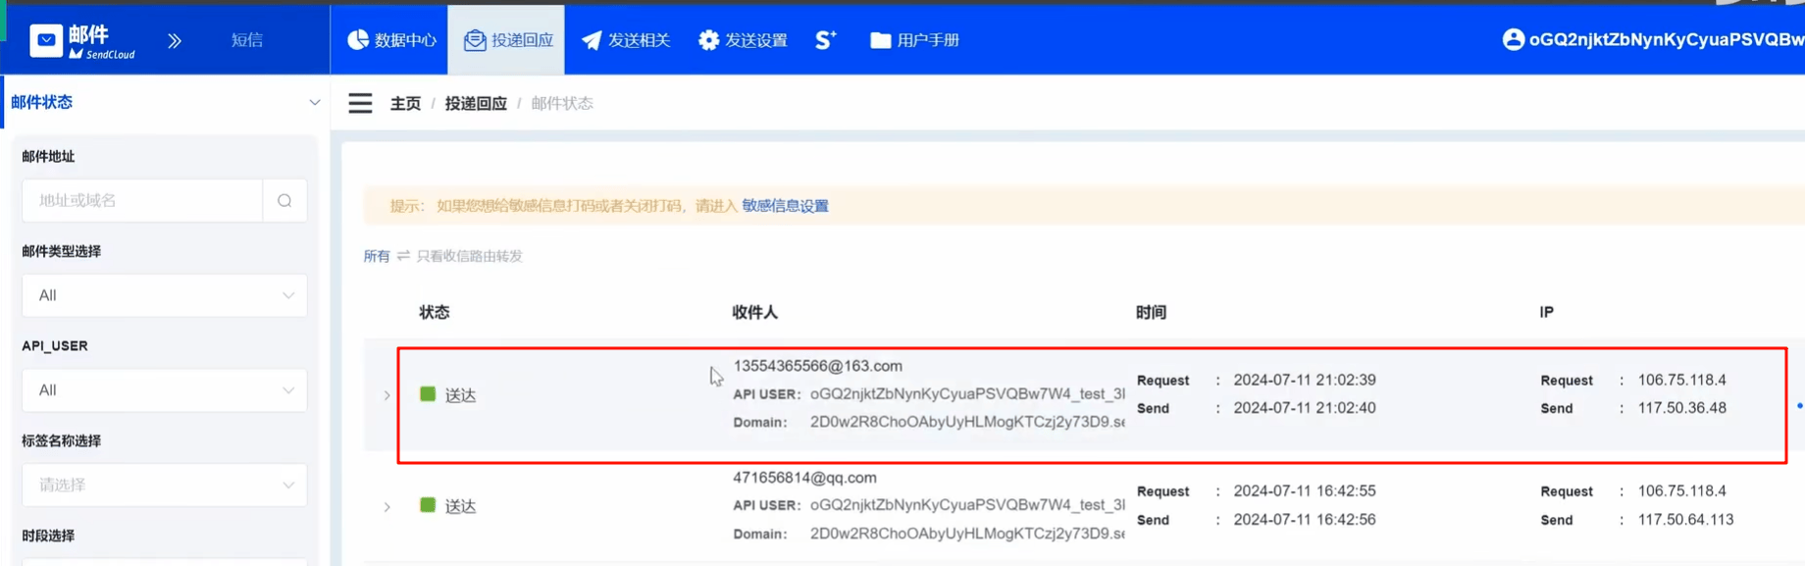Switch to 只看收信路由转发 filter
The image size is (1805, 566).
470,256
